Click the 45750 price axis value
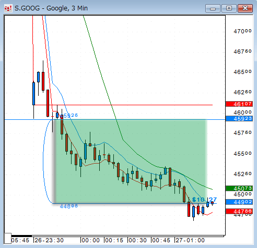The height and width of the screenshot is (248, 257). [242, 133]
